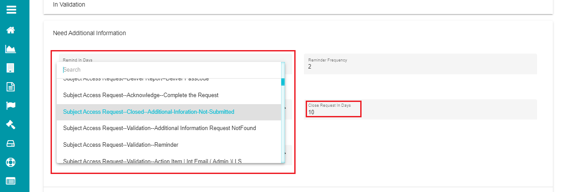The width and height of the screenshot is (563, 192).
Task: Open the document page icon
Action: (x=11, y=87)
